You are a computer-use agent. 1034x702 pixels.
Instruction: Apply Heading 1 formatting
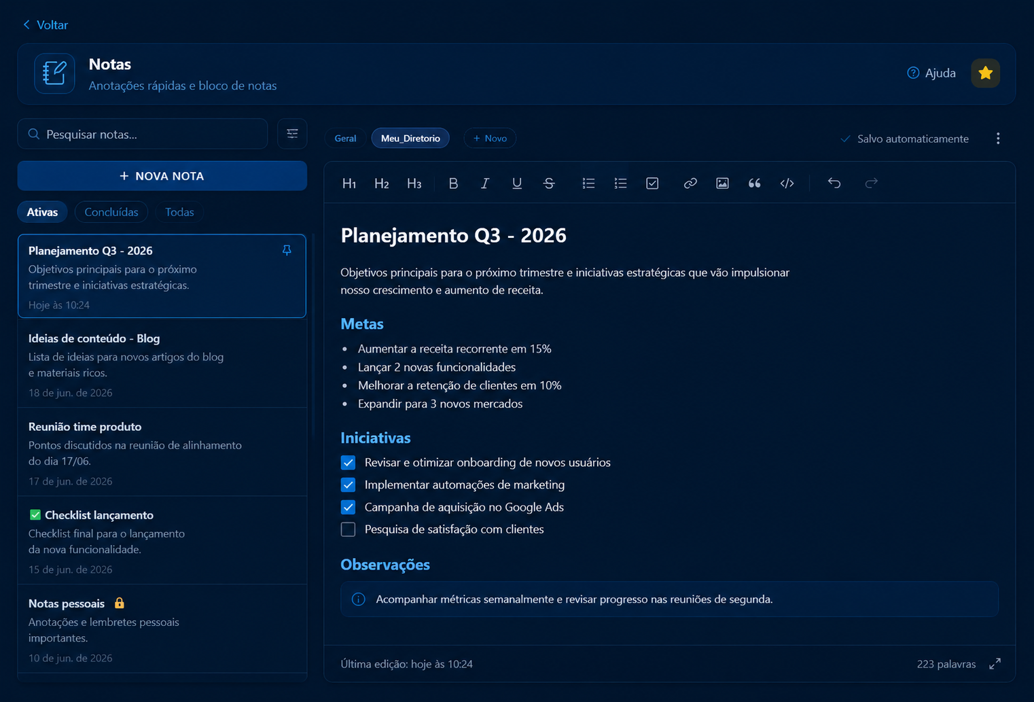coord(349,183)
